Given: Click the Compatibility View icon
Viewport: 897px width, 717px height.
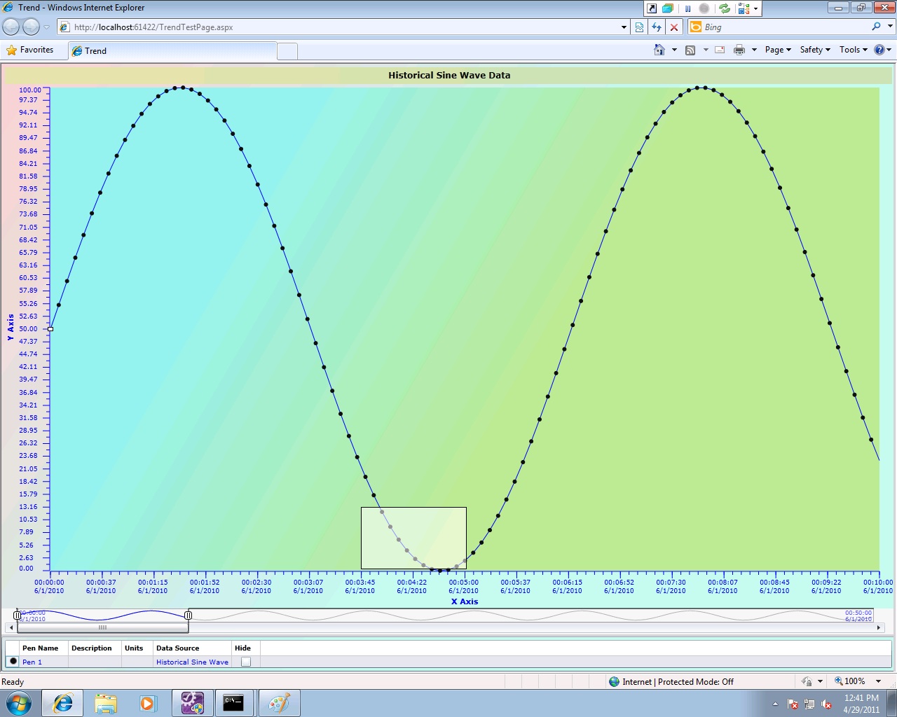Looking at the screenshot, I should pos(639,27).
